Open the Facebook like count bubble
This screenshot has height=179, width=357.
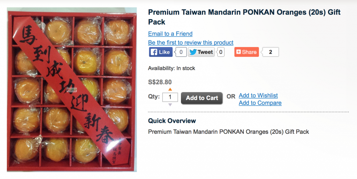pos(181,52)
